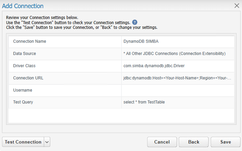Image resolution: width=242 pixels, height=151 pixels.
Task: Select the DynamoDB SIMBA value cell
Action: point(178,42)
